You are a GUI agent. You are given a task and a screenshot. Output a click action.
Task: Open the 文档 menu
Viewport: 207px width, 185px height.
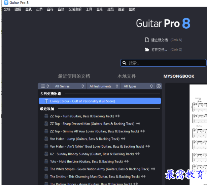click(x=7, y=9)
